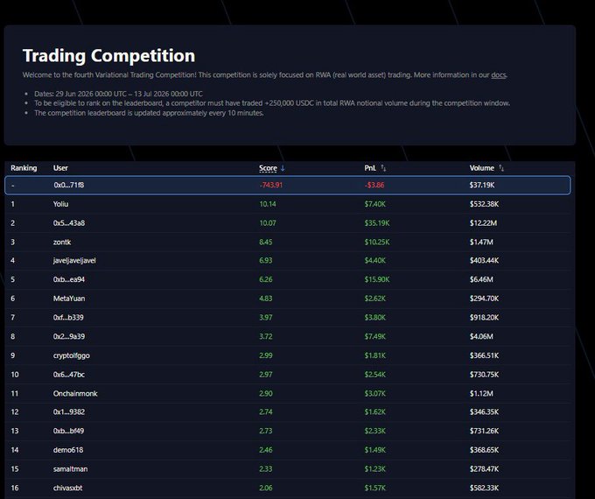This screenshot has height=499, width=595.
Task: Select user demo618
Action: coord(68,450)
